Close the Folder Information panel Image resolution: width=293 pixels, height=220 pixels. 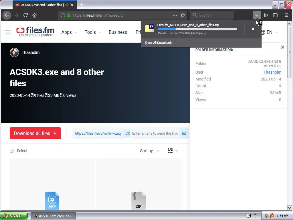click(x=282, y=47)
